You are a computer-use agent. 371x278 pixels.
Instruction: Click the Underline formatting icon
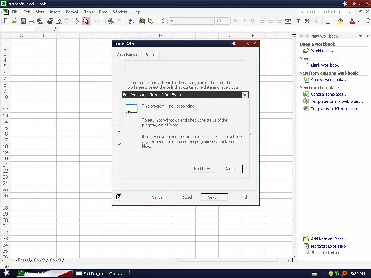(x=252, y=21)
